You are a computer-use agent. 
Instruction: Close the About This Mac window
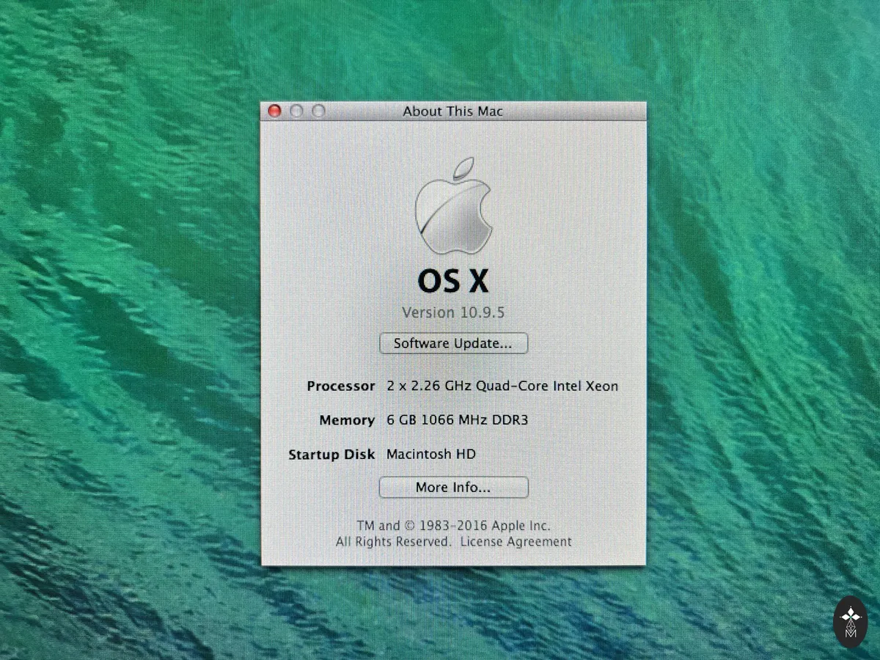275,111
